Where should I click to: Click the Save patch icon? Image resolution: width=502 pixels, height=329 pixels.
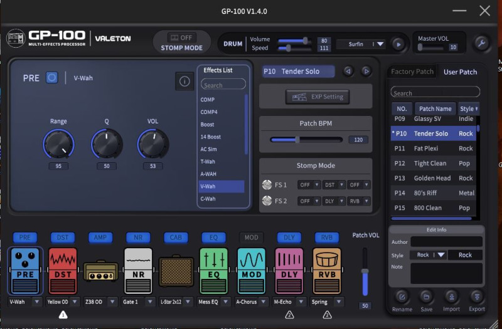click(x=426, y=297)
